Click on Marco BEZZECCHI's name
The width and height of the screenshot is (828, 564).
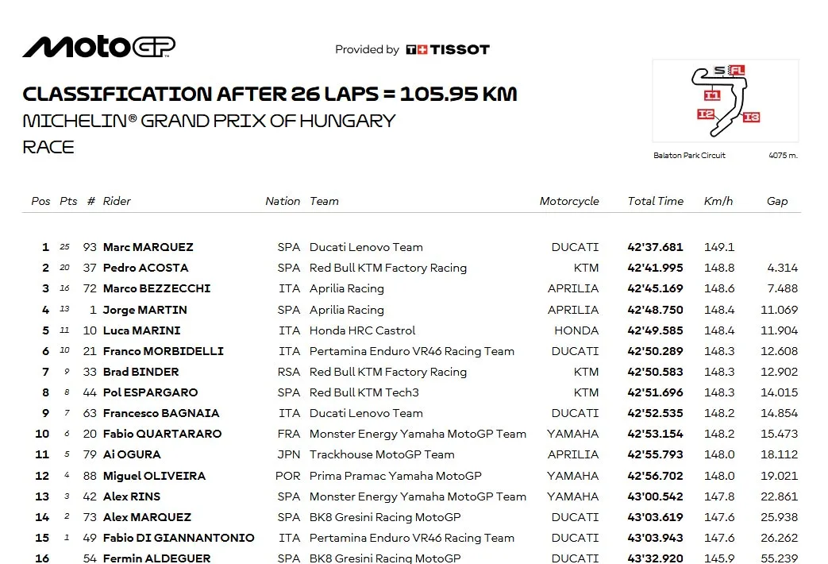click(157, 288)
